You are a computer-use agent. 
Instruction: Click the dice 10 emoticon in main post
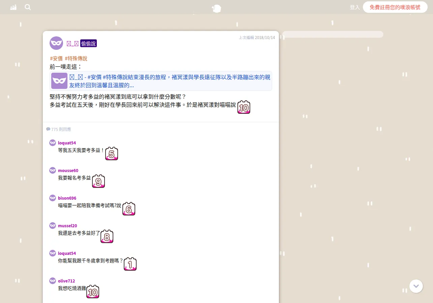pyautogui.click(x=244, y=107)
